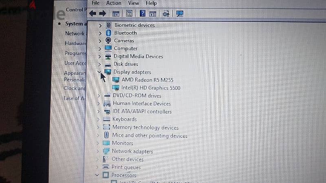Image resolution: width=326 pixels, height=183 pixels.
Task: Click the DVD/CD-ROM drives icon
Action: (107, 96)
